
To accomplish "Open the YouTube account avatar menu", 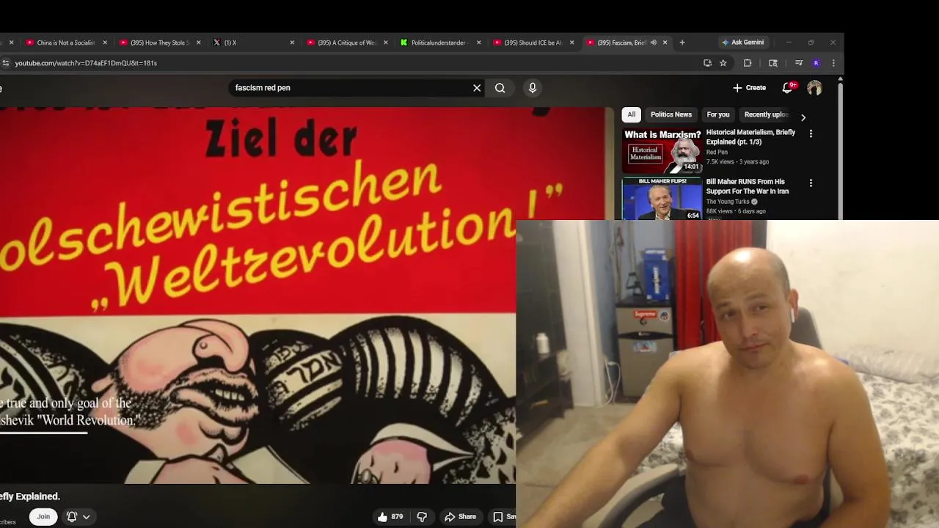I will click(814, 88).
